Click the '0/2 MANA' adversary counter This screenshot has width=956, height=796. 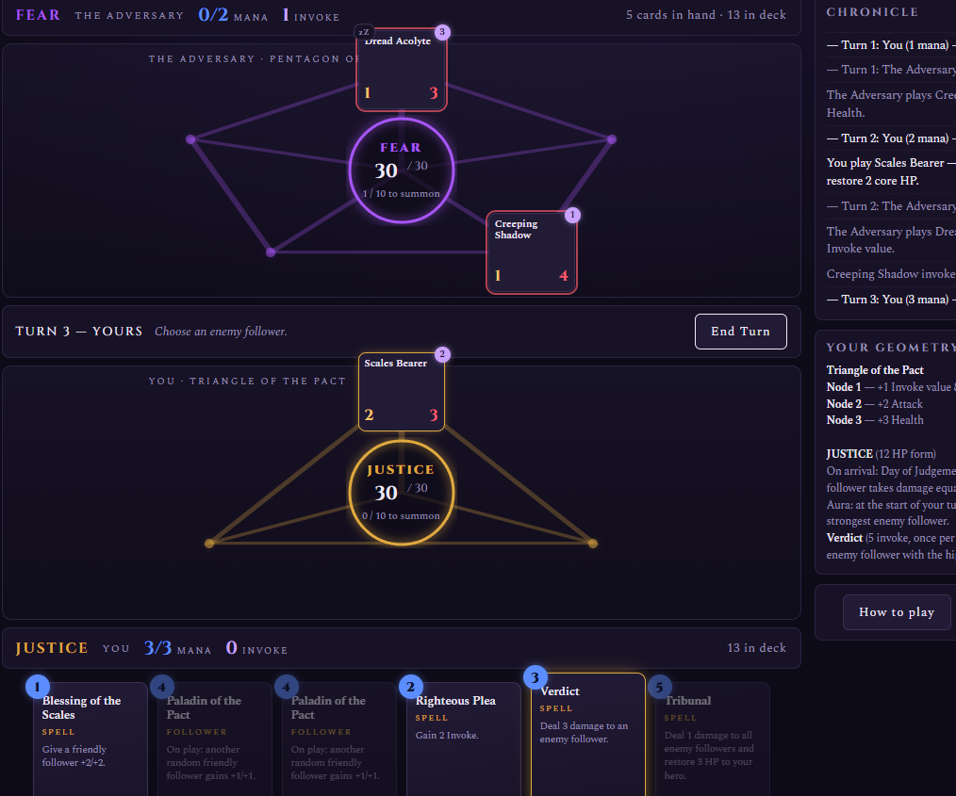(233, 15)
